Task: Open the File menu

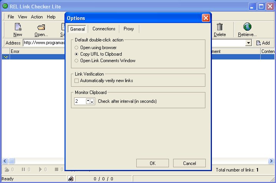Action: click(11, 17)
